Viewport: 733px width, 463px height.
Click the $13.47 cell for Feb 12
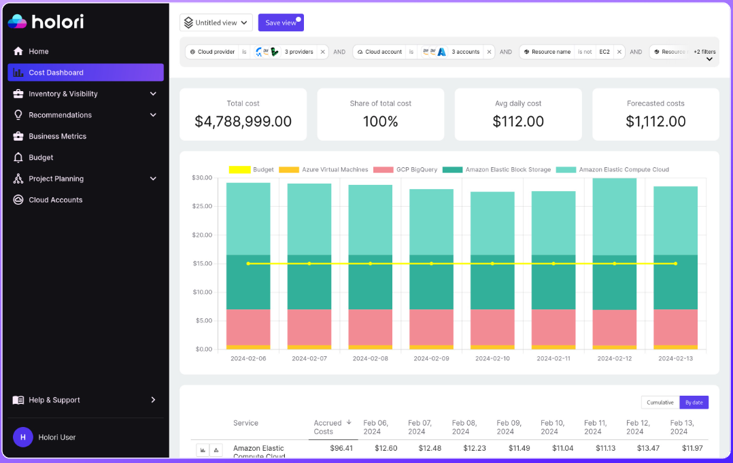coord(648,448)
